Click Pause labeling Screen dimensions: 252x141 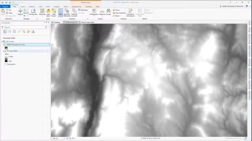click(x=116, y=10)
